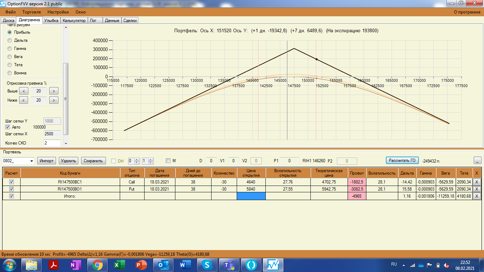Open the Окно menu
Viewport: 484px width, 272px height.
[x=80, y=12]
